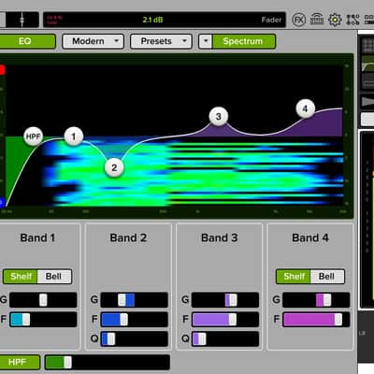Image resolution: width=374 pixels, height=374 pixels.
Task: Open the FX effects view icon
Action: pos(298,20)
